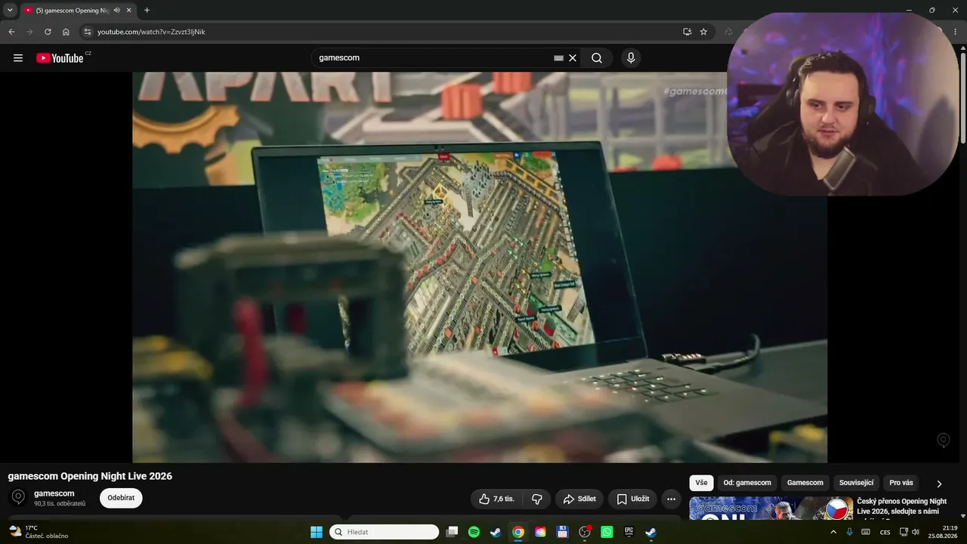Open the weather widget showing 17°C
967x544 pixels.
[39, 532]
